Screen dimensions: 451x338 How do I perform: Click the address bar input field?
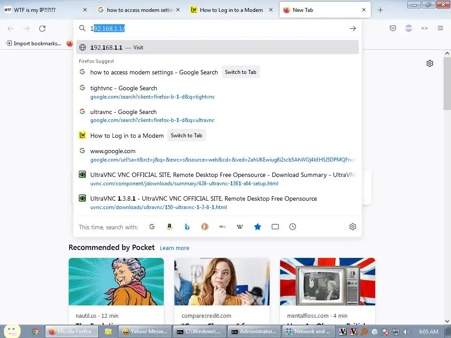[218, 29]
